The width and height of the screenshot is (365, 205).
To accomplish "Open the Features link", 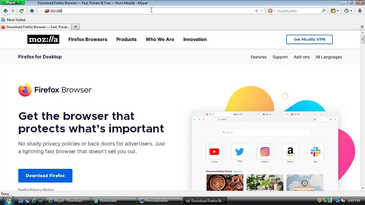I will point(259,57).
